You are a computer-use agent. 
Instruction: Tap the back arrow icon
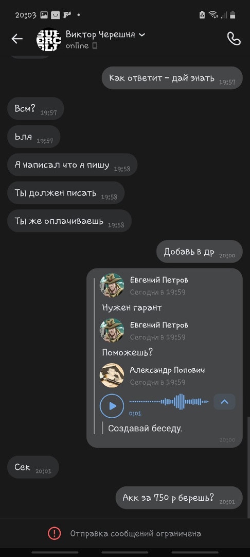tap(17, 39)
